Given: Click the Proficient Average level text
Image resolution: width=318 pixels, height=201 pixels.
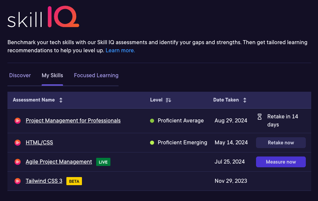Looking at the screenshot, I should click(181, 121).
